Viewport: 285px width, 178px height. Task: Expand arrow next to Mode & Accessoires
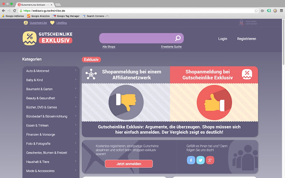click(x=76, y=170)
